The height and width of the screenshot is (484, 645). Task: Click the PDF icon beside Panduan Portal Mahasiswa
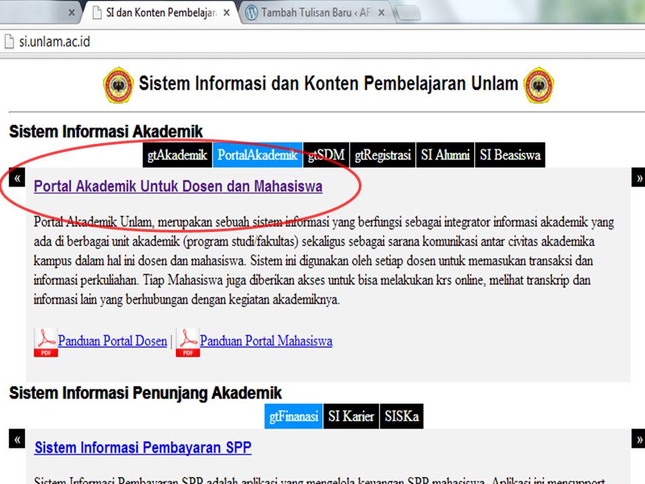coord(188,342)
